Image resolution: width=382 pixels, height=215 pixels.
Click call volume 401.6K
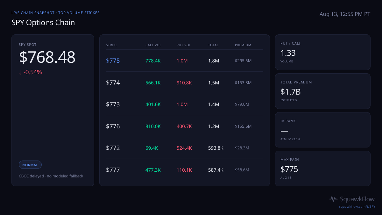153,104
